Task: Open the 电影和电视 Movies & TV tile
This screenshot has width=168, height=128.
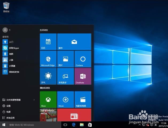Action: click(x=83, y=100)
